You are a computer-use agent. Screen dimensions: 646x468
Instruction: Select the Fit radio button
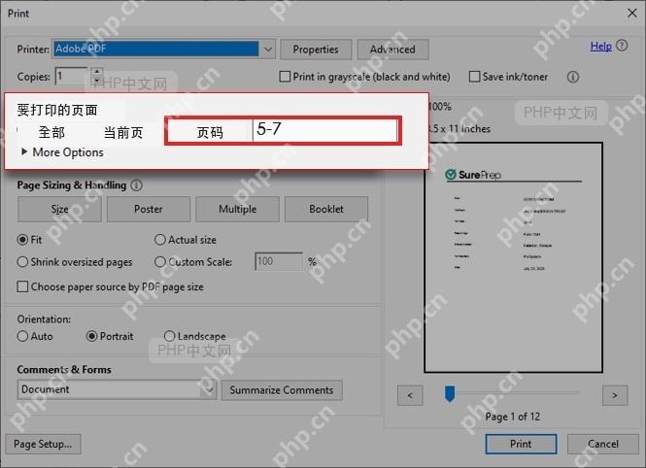click(x=22, y=240)
